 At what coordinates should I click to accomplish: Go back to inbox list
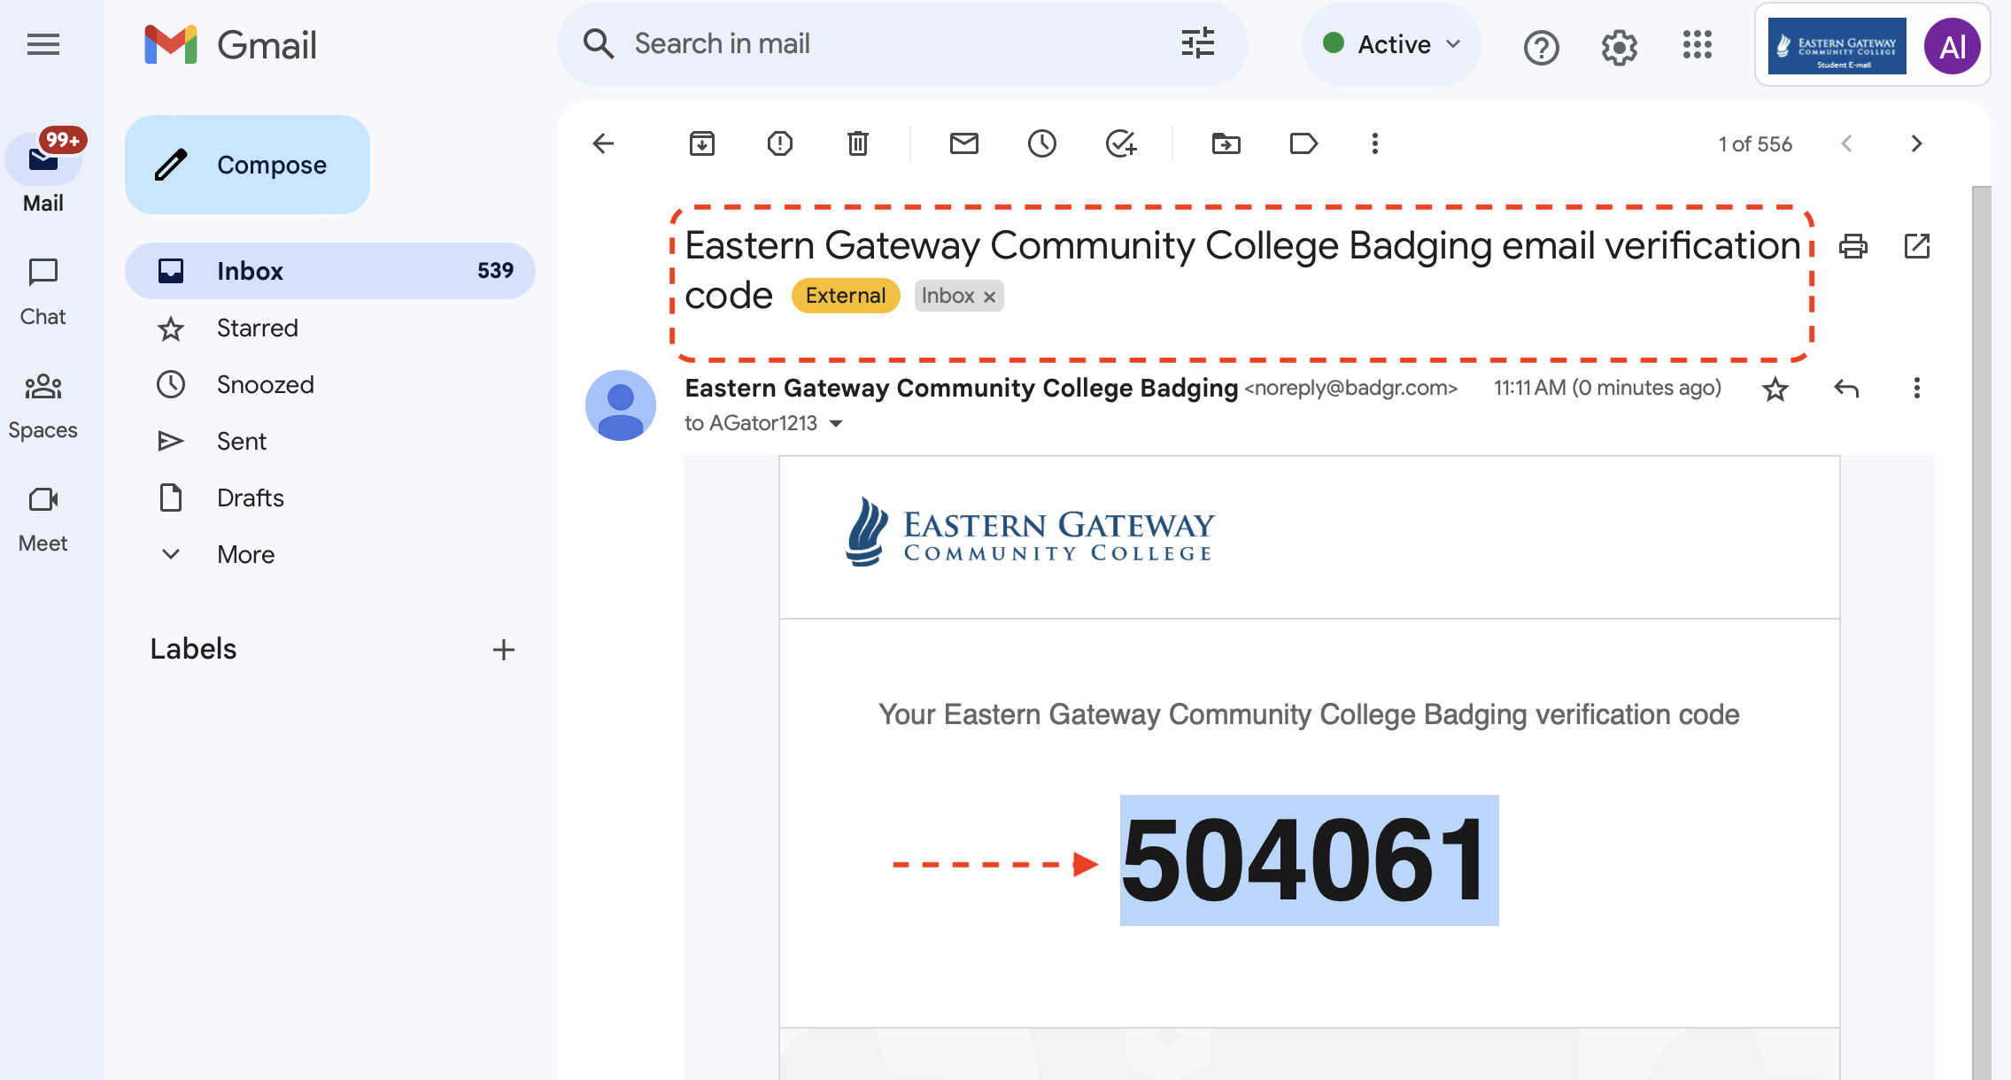(x=603, y=143)
